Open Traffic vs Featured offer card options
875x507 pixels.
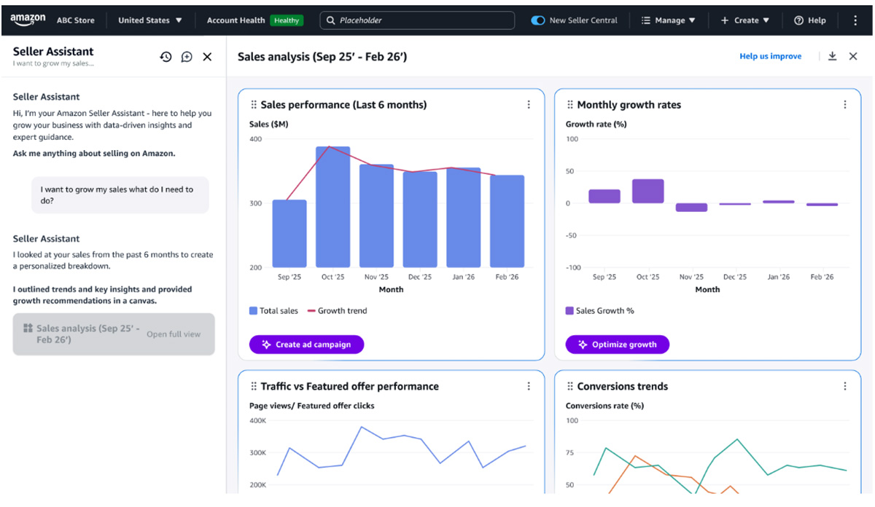pos(529,387)
